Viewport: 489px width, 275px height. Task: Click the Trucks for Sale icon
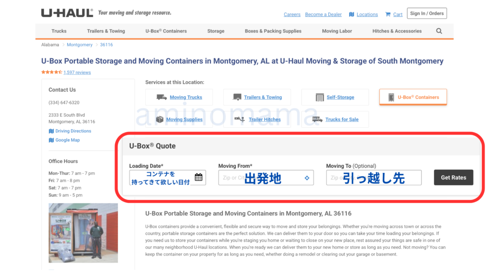(317, 119)
